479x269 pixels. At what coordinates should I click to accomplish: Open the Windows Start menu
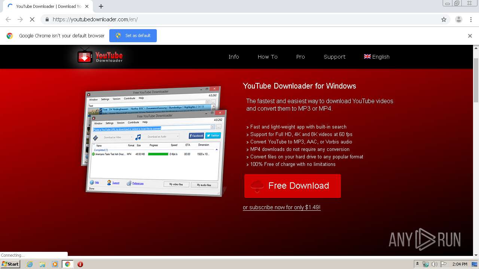[x=10, y=264]
